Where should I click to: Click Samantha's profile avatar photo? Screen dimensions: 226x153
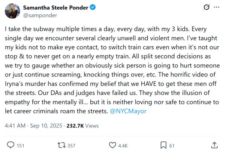point(12,12)
